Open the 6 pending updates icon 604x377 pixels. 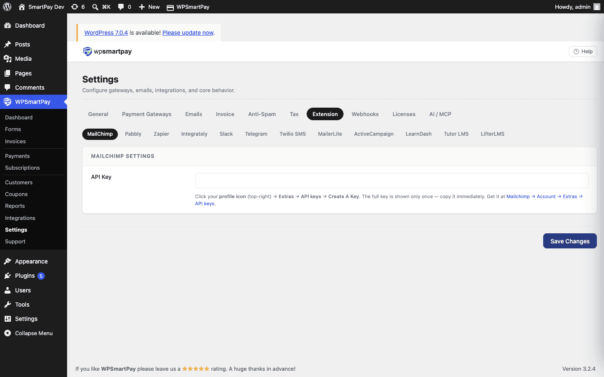coord(75,7)
